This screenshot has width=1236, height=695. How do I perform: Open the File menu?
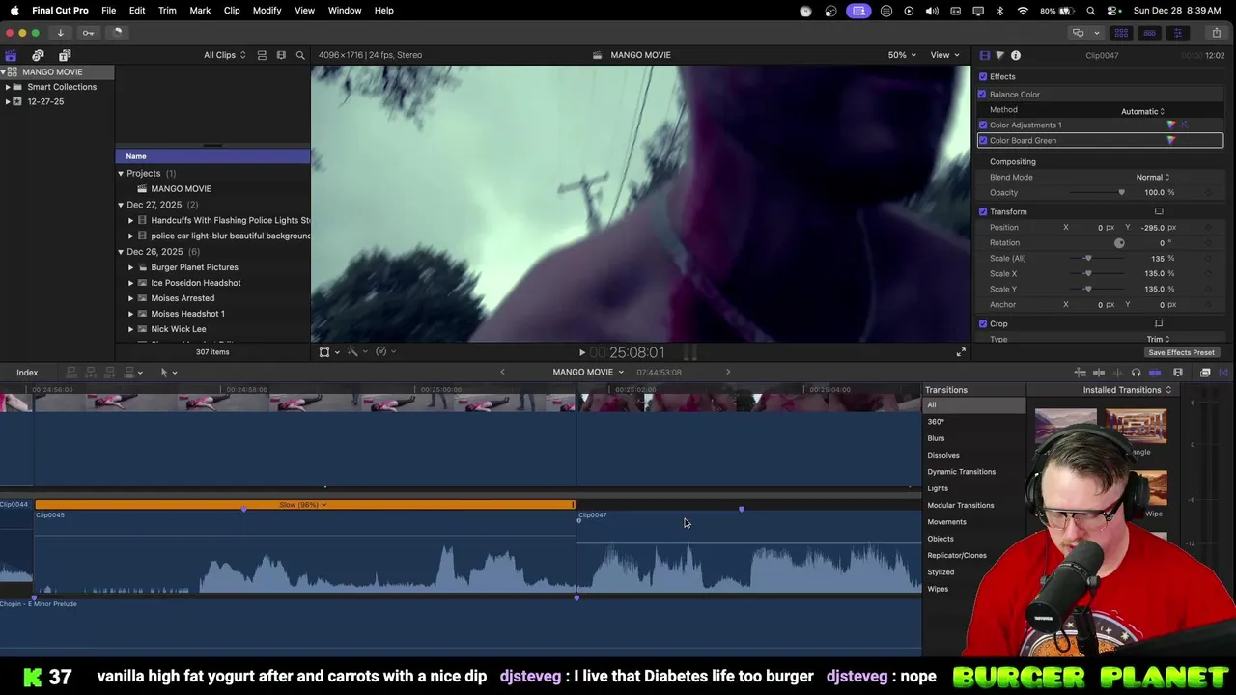pyautogui.click(x=109, y=11)
